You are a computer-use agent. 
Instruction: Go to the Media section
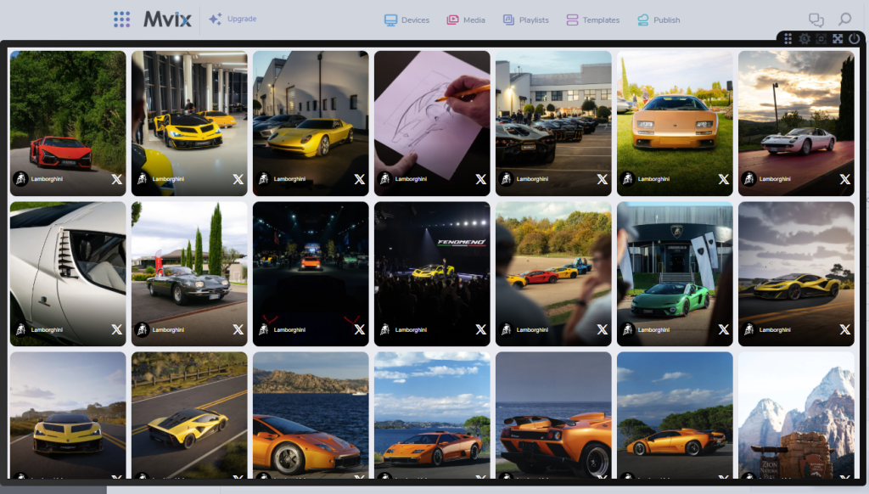[x=465, y=20]
